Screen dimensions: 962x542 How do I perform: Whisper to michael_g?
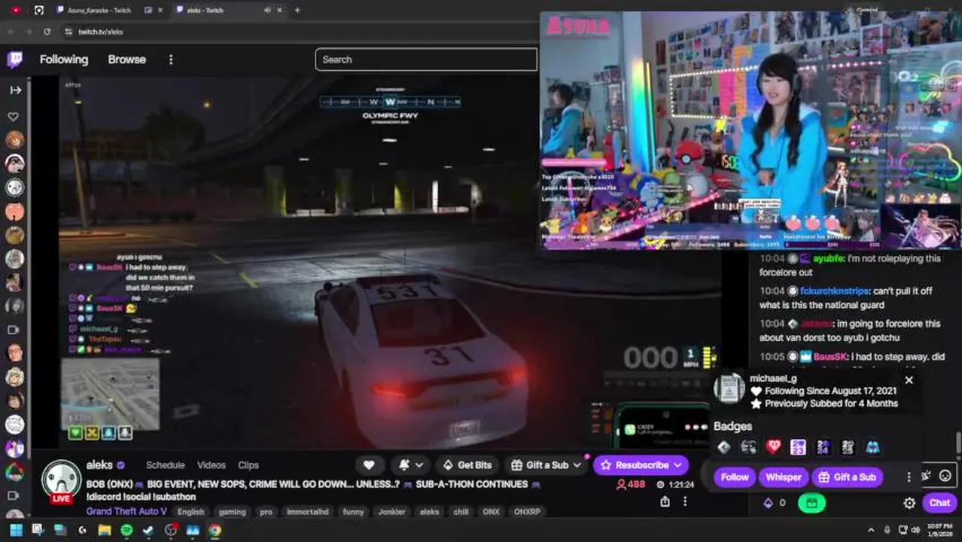pos(784,477)
